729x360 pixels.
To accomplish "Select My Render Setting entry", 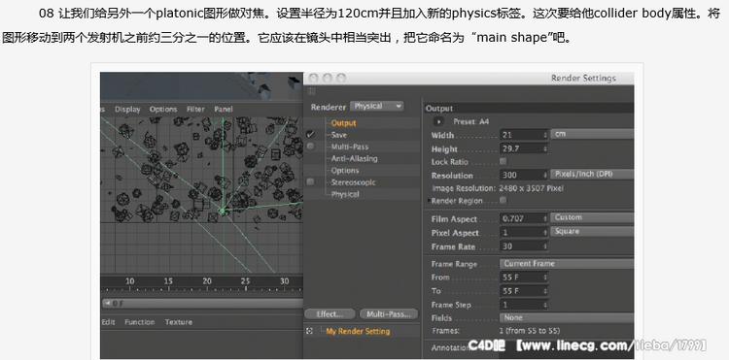I will point(358,331).
